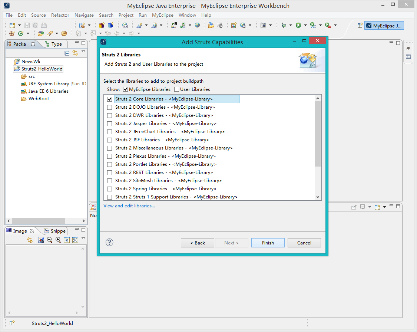417x332 pixels.
Task: Click the Debug bug icon
Action: tap(284, 25)
